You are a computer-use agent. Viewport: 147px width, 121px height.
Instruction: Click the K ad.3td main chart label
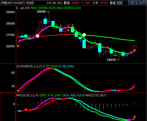23,8
